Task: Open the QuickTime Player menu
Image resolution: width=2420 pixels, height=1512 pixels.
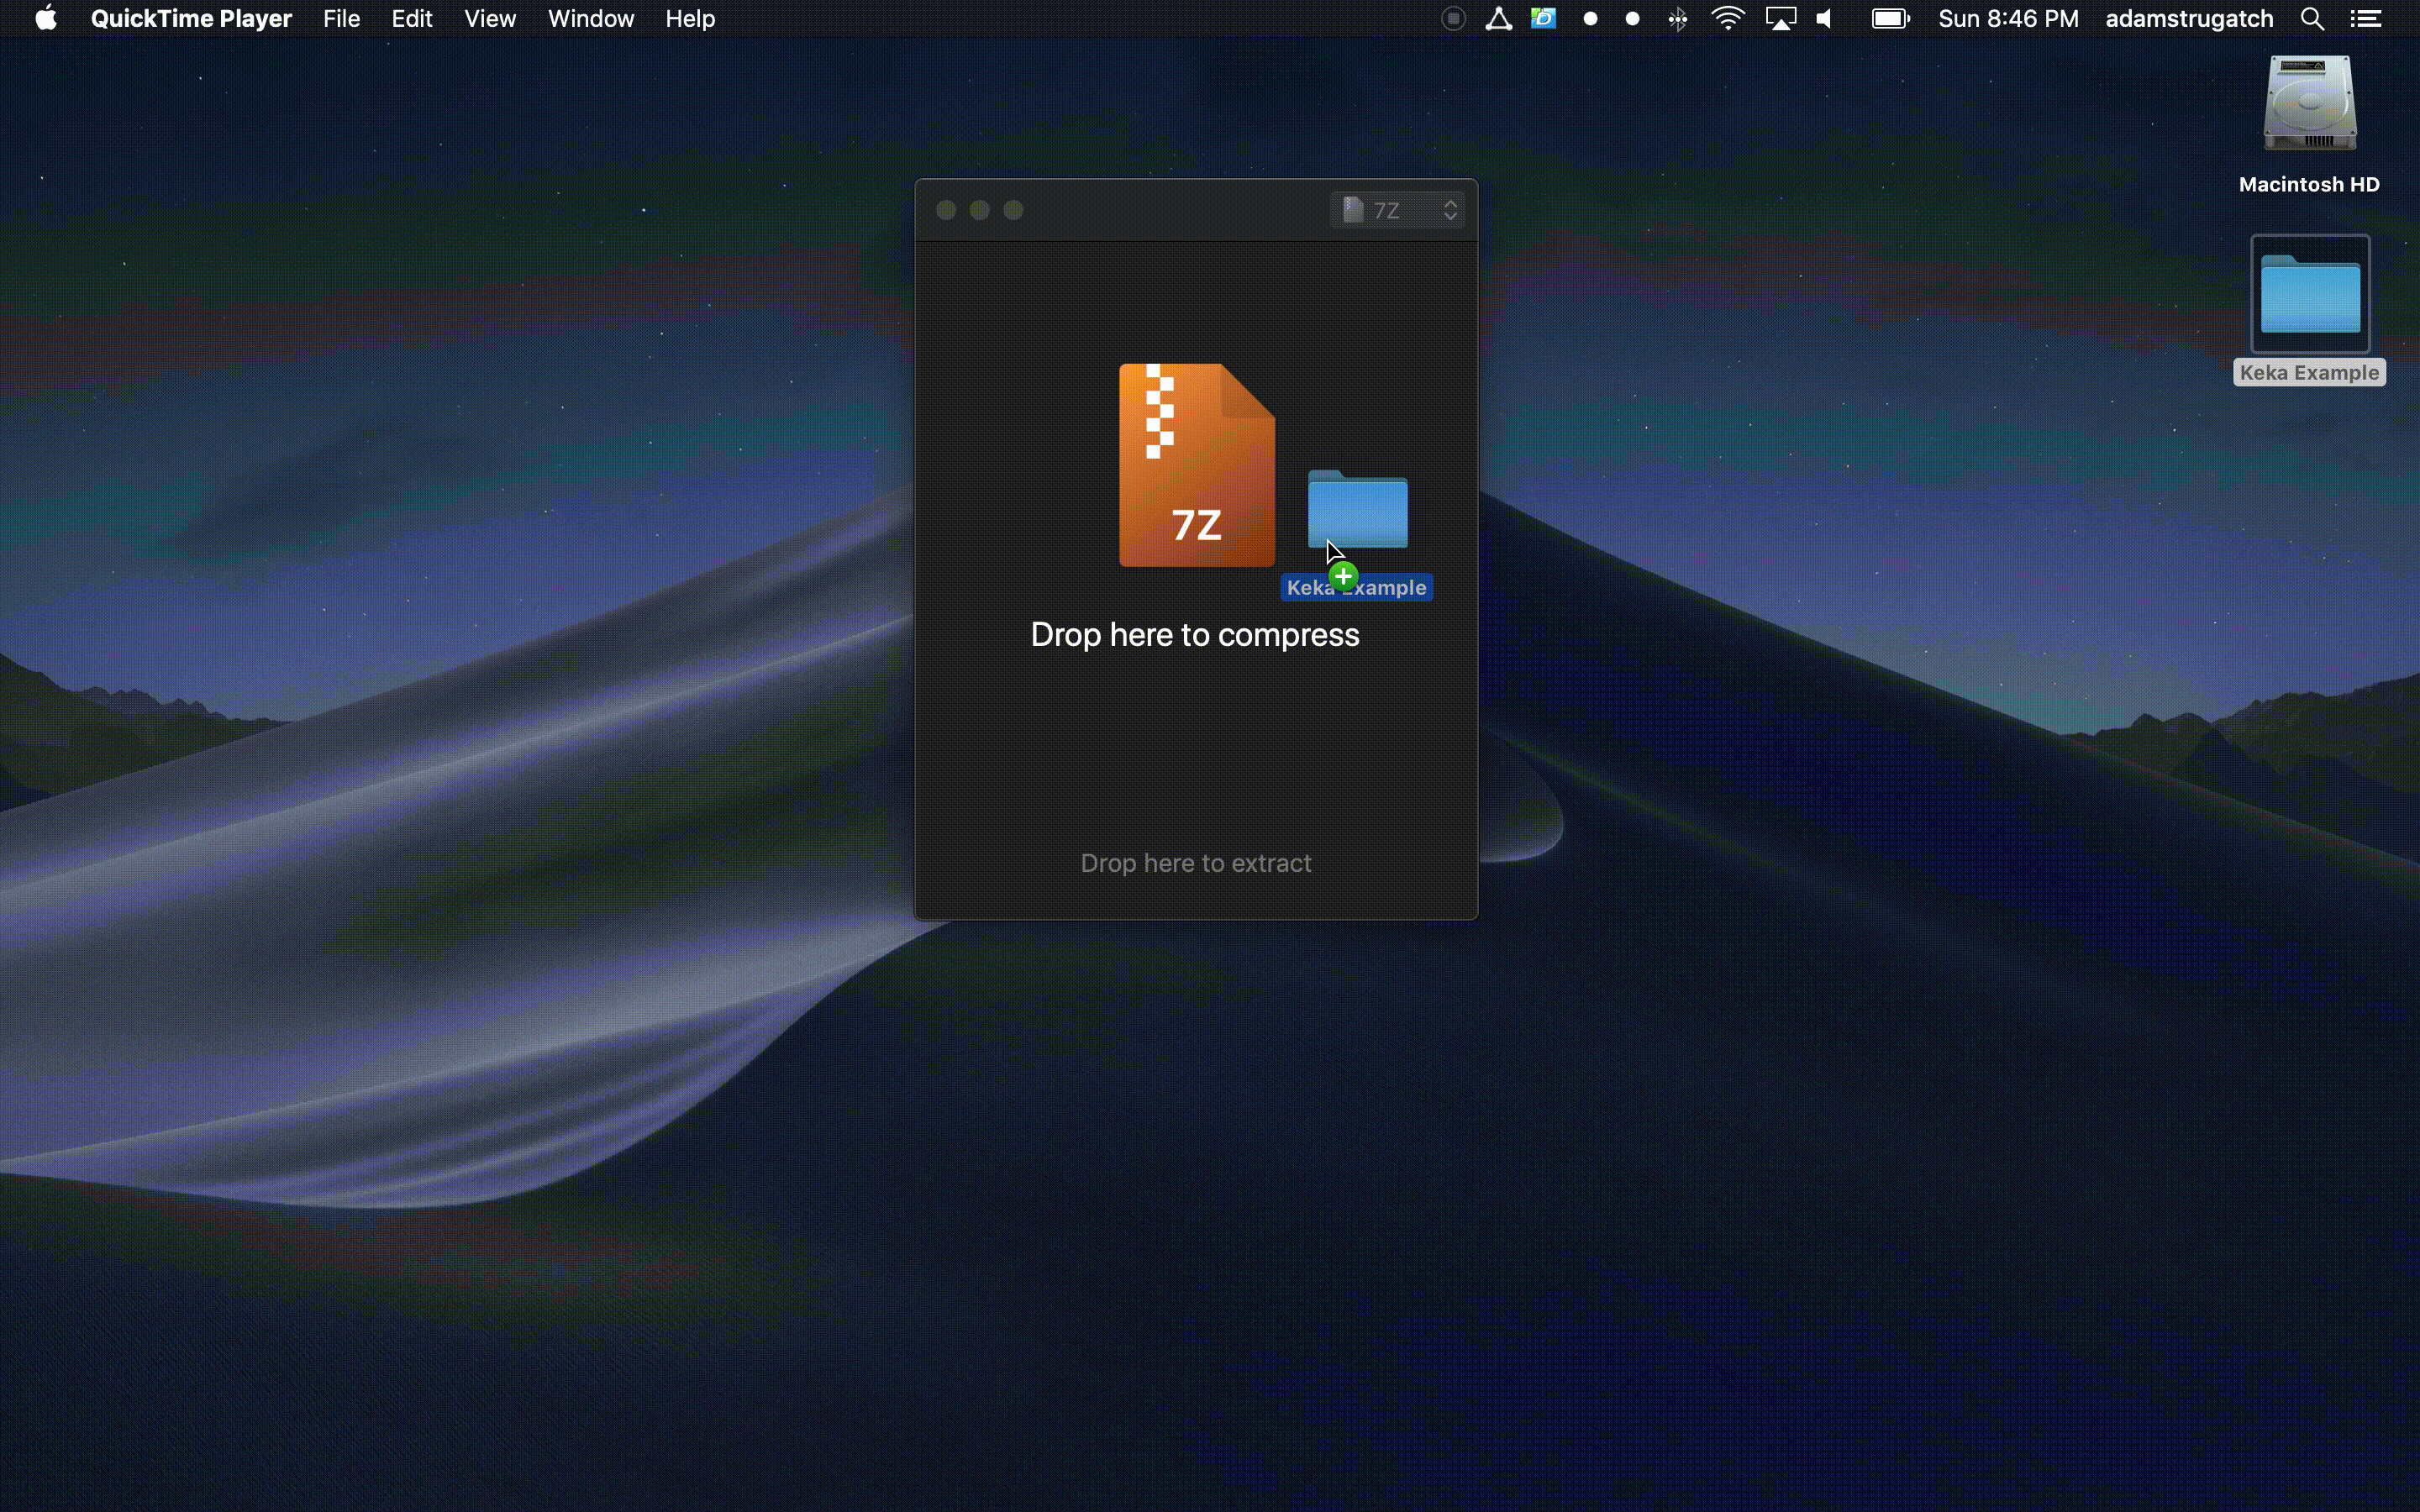Action: tap(191, 18)
